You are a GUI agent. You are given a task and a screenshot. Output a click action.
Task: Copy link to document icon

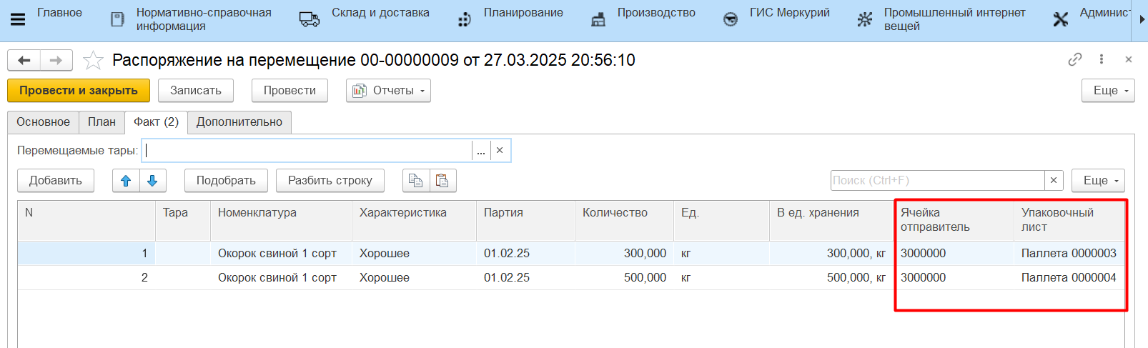[x=1074, y=59]
